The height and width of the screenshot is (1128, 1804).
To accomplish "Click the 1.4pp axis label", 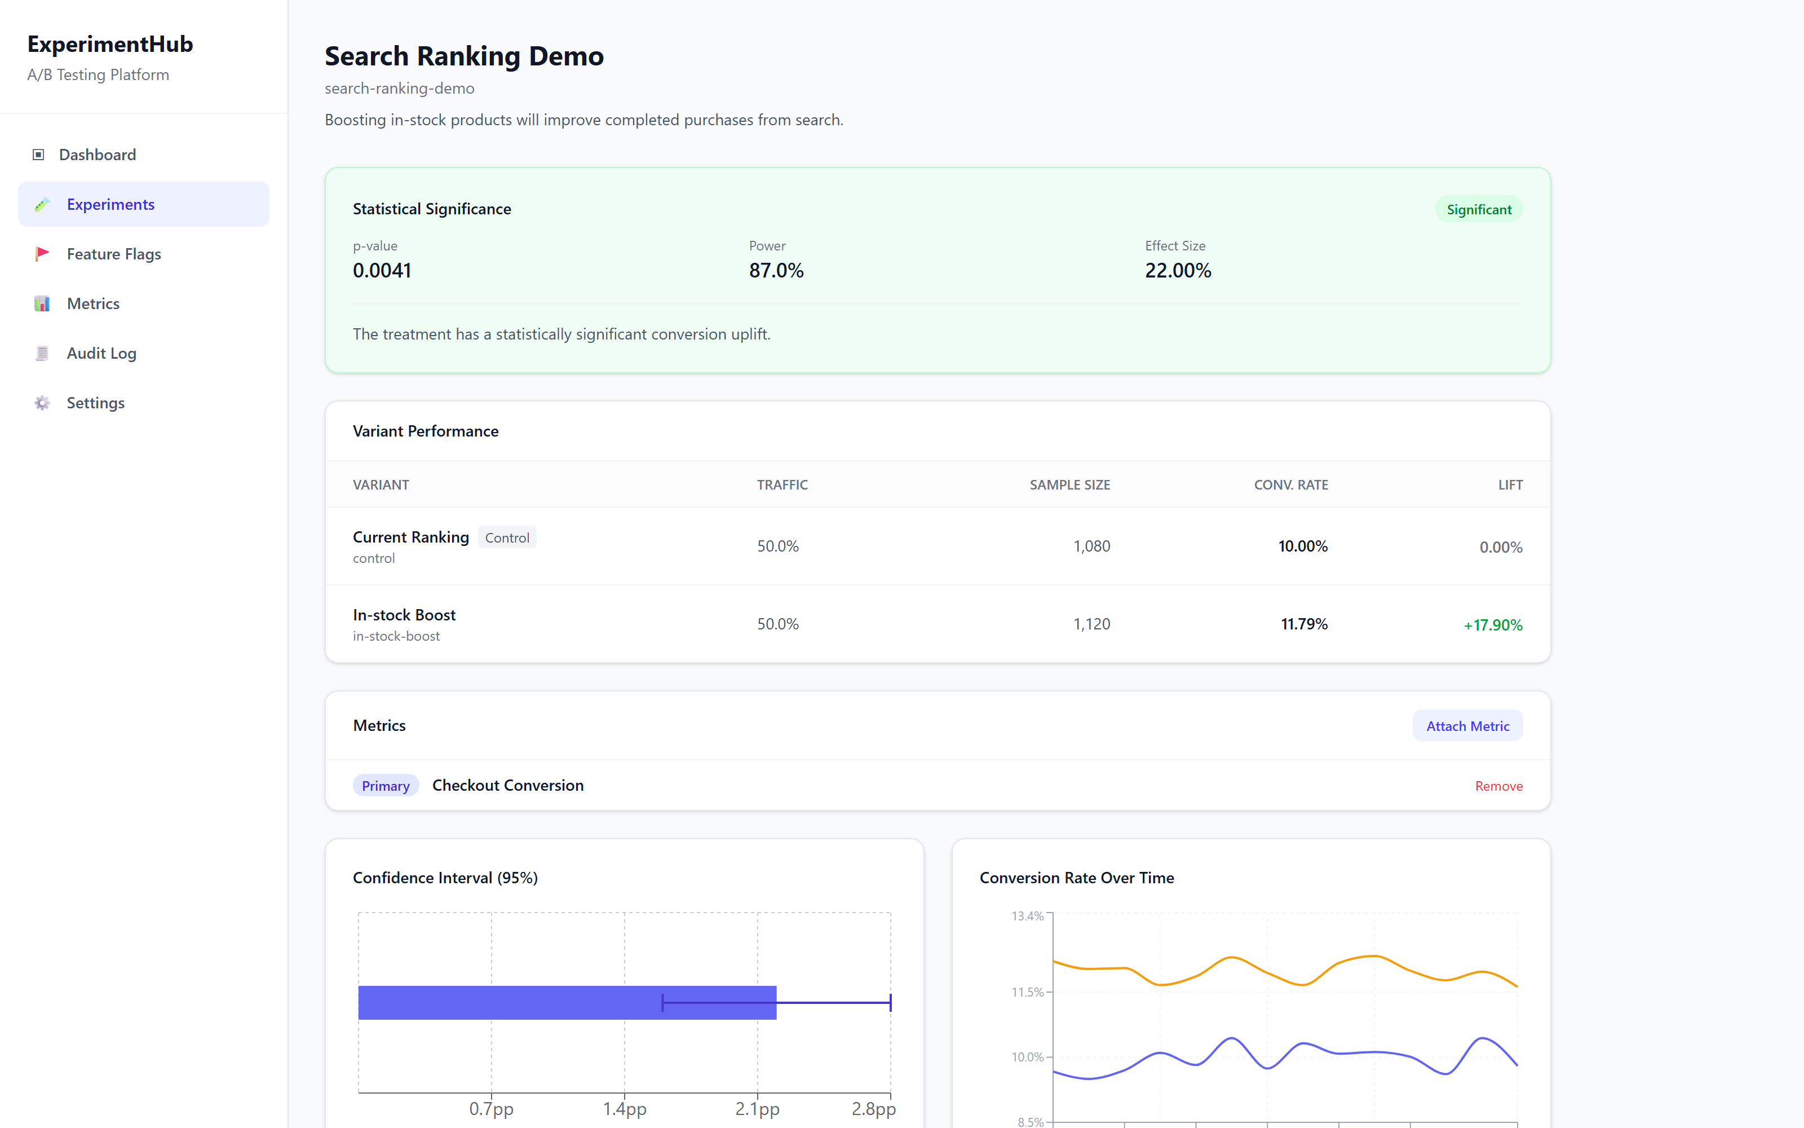I will click(x=625, y=1109).
